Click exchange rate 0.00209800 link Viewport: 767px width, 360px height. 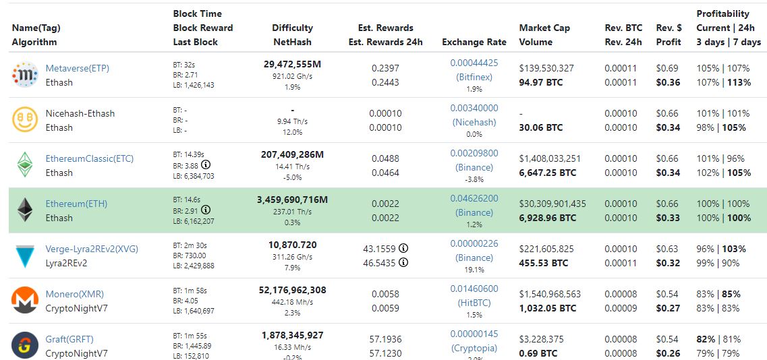(474, 153)
